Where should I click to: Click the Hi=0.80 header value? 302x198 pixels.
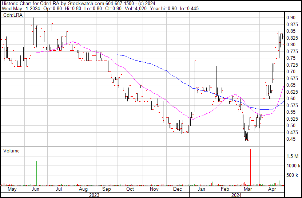[73, 8]
